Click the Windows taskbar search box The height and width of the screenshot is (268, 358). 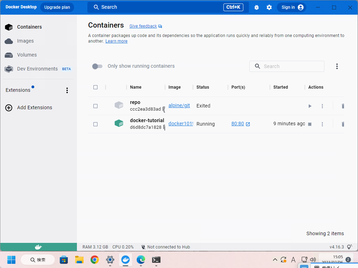[x=38, y=260]
